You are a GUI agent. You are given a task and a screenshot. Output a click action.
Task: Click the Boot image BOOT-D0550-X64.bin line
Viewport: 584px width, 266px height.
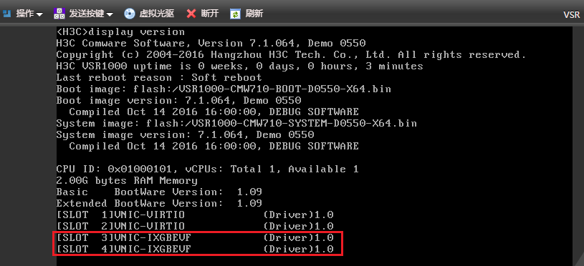[x=224, y=89]
